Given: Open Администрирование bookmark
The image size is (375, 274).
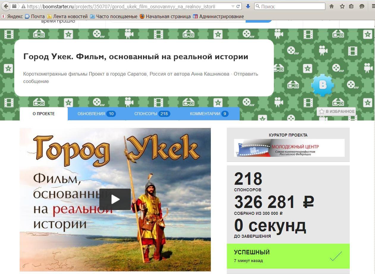Looking at the screenshot, I should click(x=218, y=17).
